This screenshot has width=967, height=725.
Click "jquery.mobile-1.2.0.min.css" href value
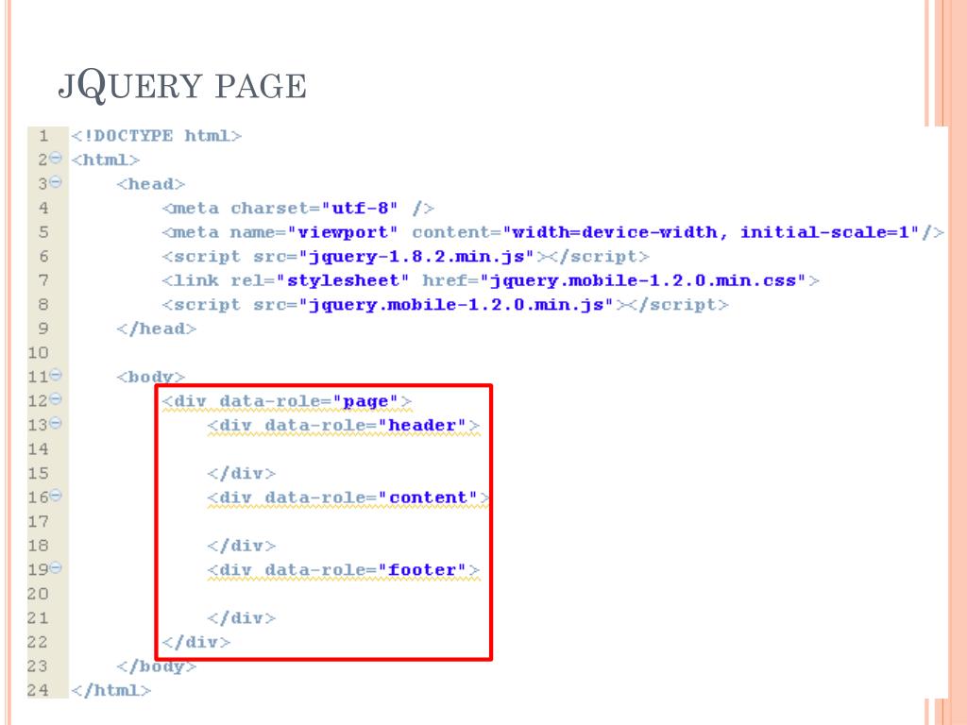[x=643, y=280]
